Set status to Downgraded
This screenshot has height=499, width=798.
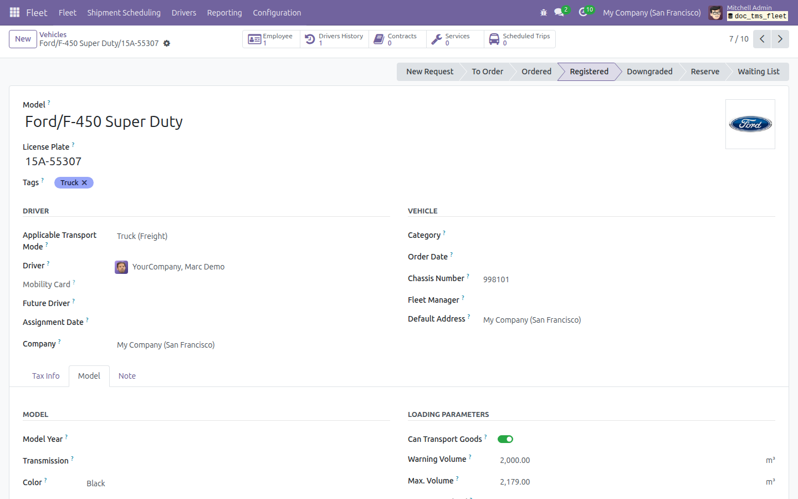point(649,72)
